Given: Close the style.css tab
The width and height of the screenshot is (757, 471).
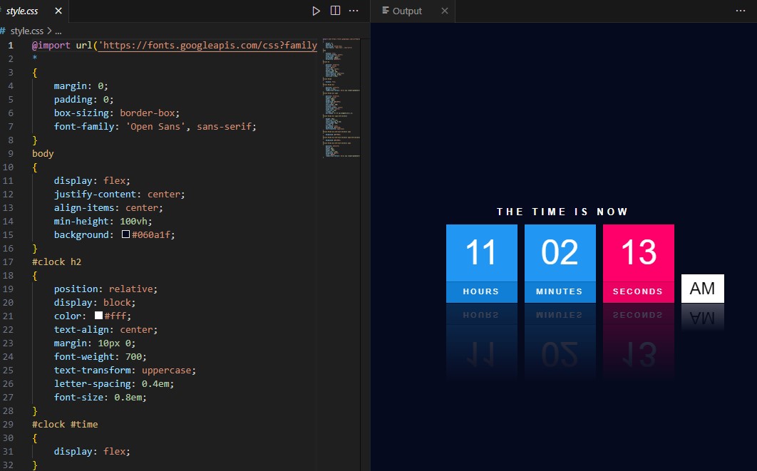Looking at the screenshot, I should click(58, 11).
